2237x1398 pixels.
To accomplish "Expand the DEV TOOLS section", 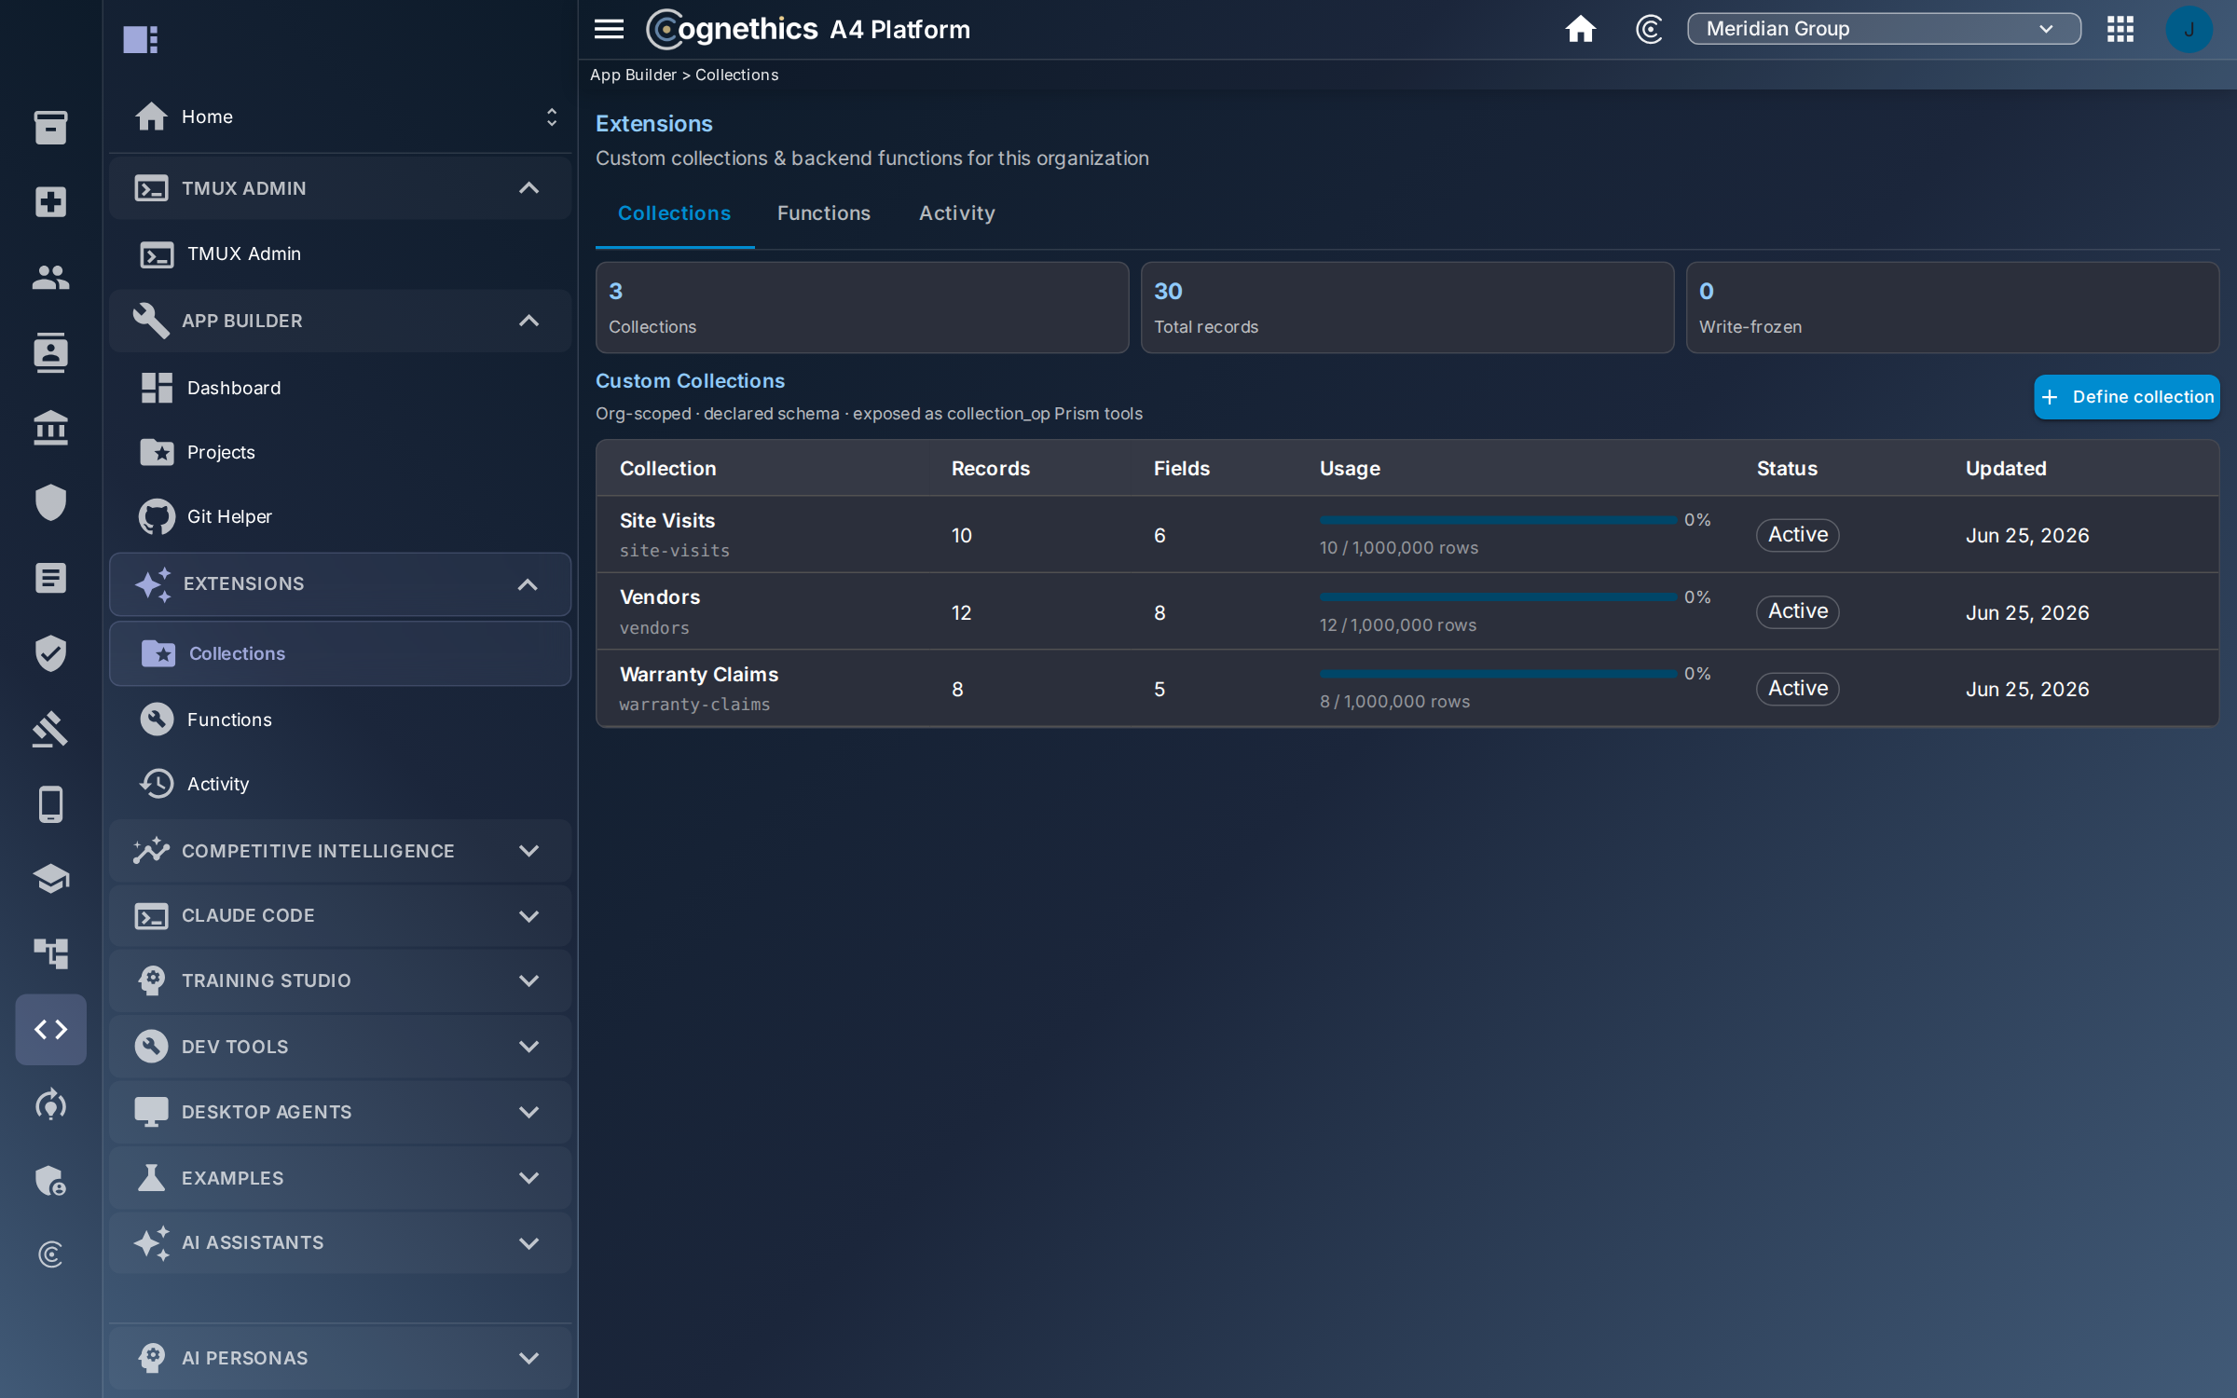I will click(x=340, y=1047).
